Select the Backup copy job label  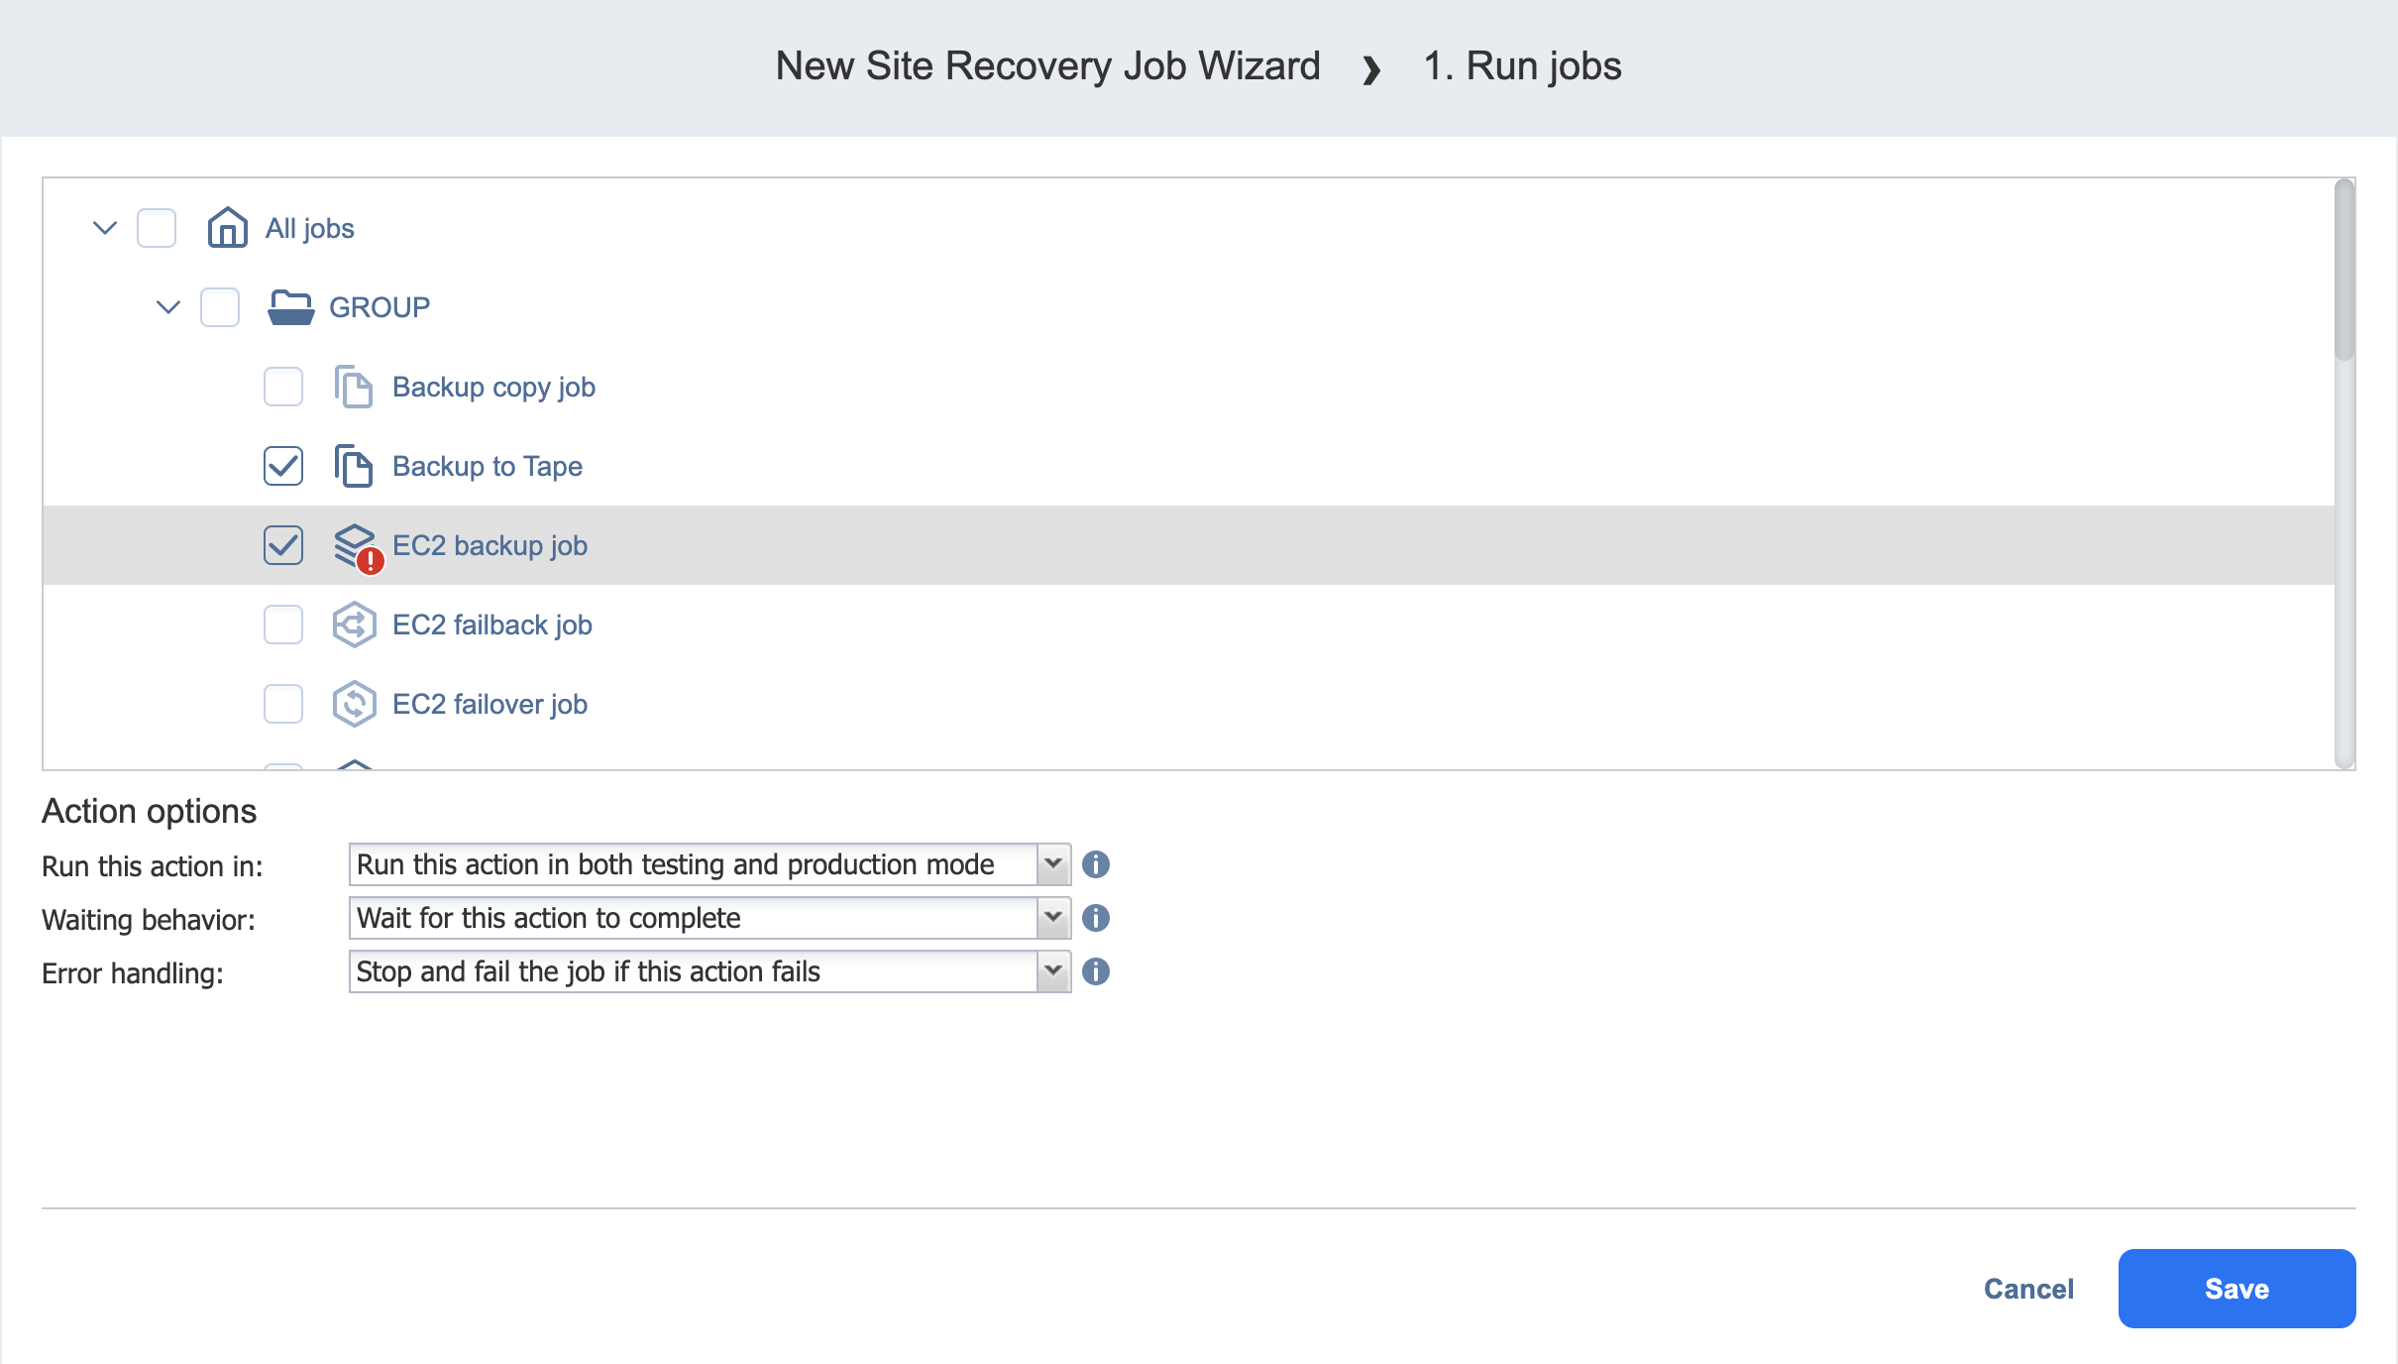(493, 387)
